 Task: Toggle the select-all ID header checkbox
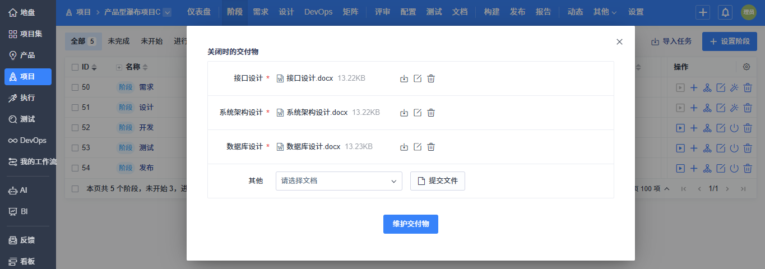75,67
